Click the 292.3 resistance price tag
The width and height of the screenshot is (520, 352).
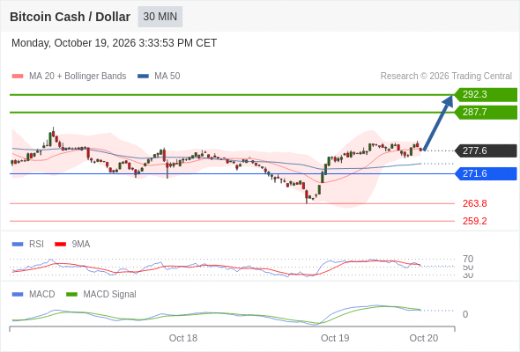pyautogui.click(x=486, y=95)
